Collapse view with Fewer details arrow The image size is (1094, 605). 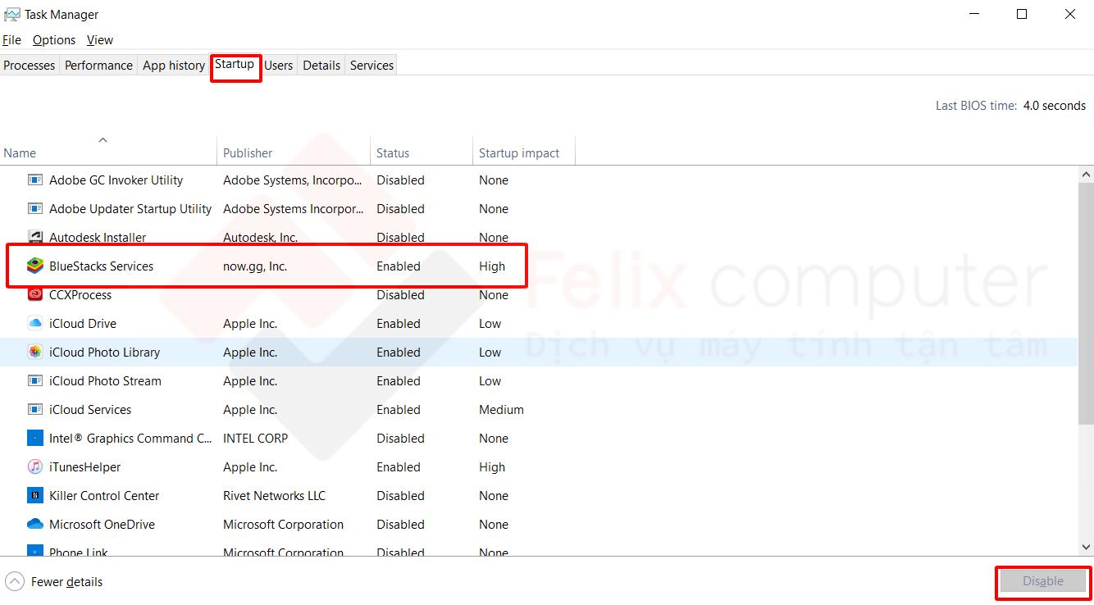coord(14,582)
